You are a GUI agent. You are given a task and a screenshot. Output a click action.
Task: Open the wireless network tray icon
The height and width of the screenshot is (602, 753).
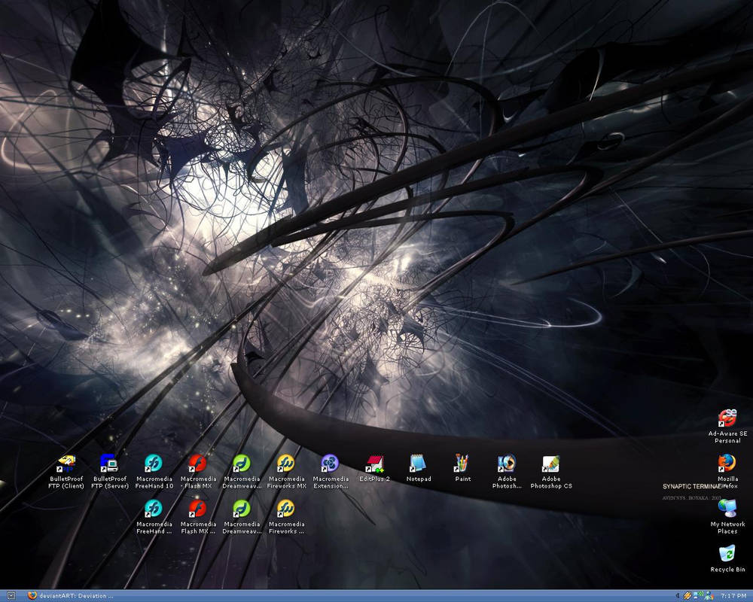[x=698, y=596]
